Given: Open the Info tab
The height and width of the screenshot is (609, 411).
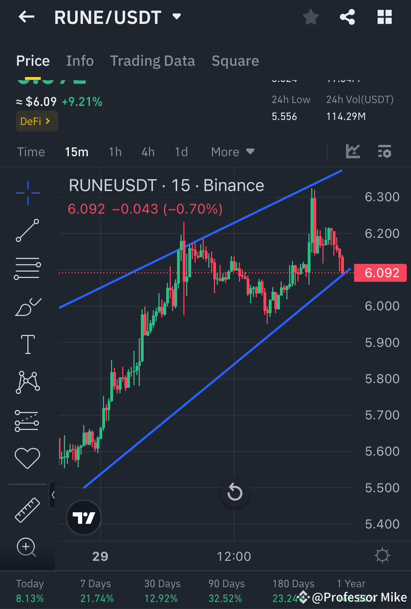Looking at the screenshot, I should [x=79, y=61].
